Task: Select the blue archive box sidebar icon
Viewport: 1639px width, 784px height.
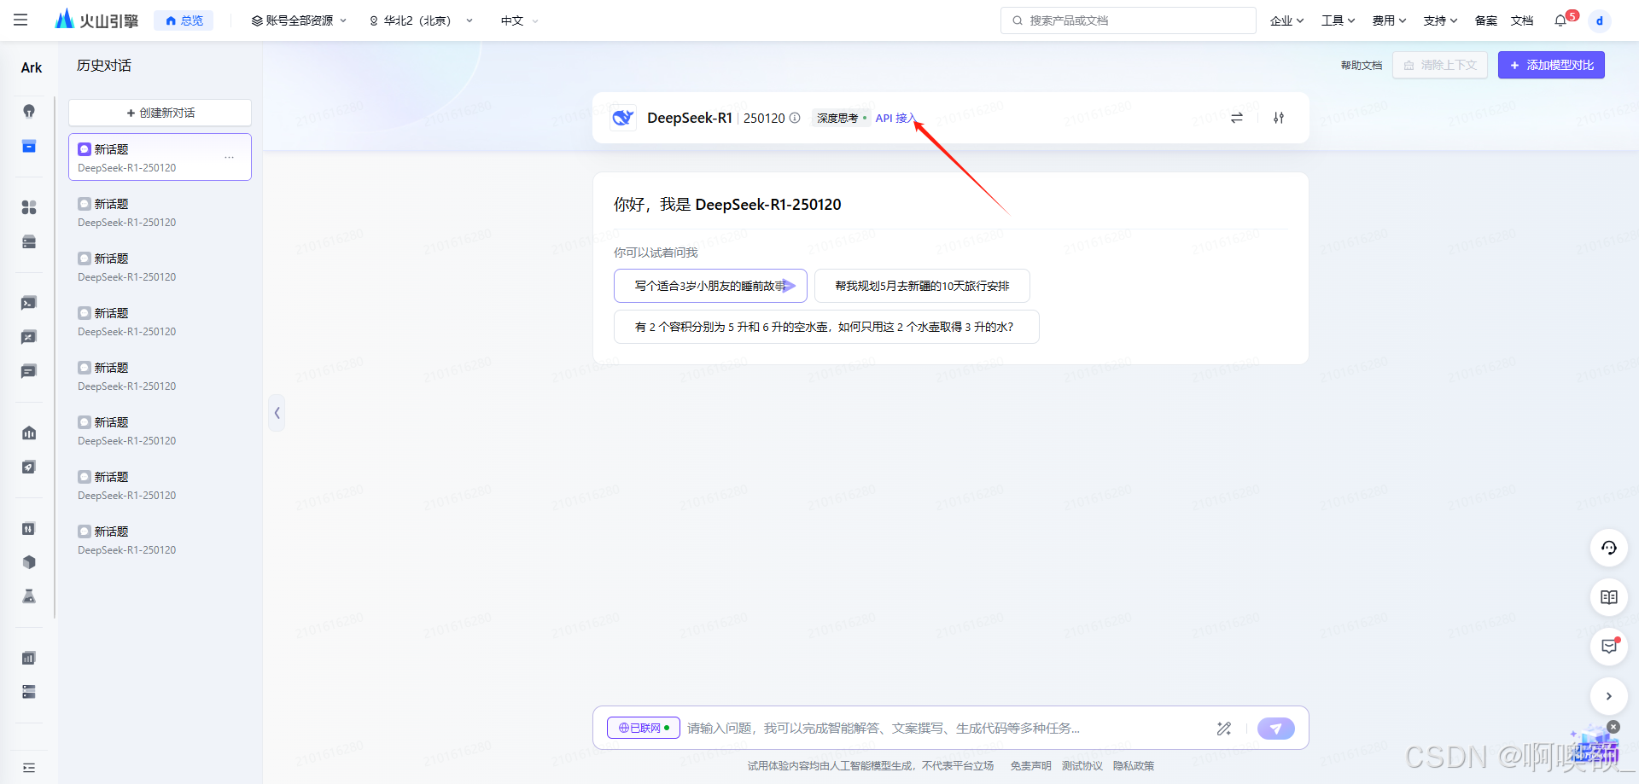Action: [x=29, y=147]
